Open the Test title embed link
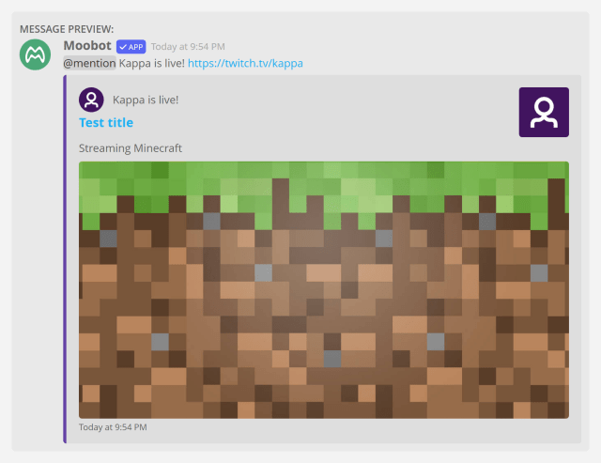 pos(106,123)
